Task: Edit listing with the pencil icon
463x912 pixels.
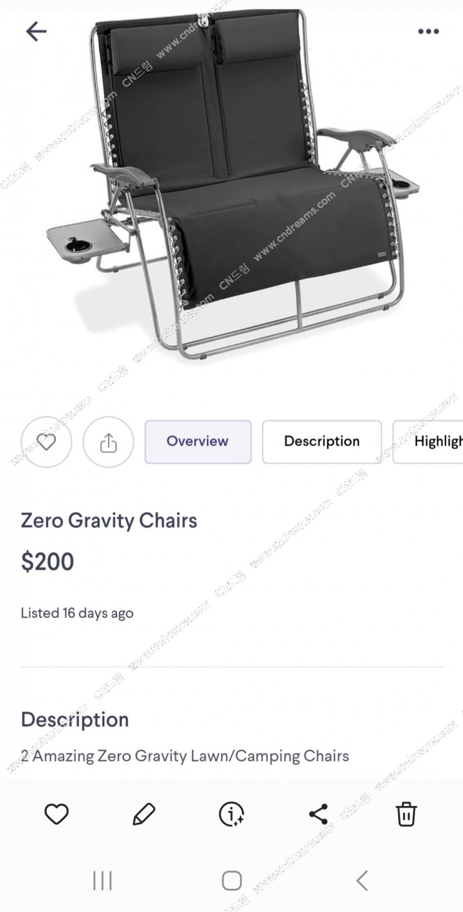Action: tap(144, 814)
